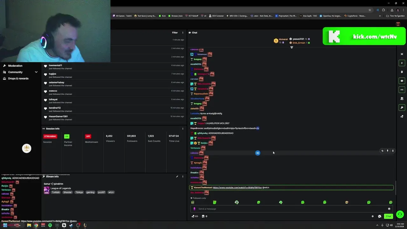407x229 pixels.
Task: Open Chrome downloads icon
Action: pos(392,10)
